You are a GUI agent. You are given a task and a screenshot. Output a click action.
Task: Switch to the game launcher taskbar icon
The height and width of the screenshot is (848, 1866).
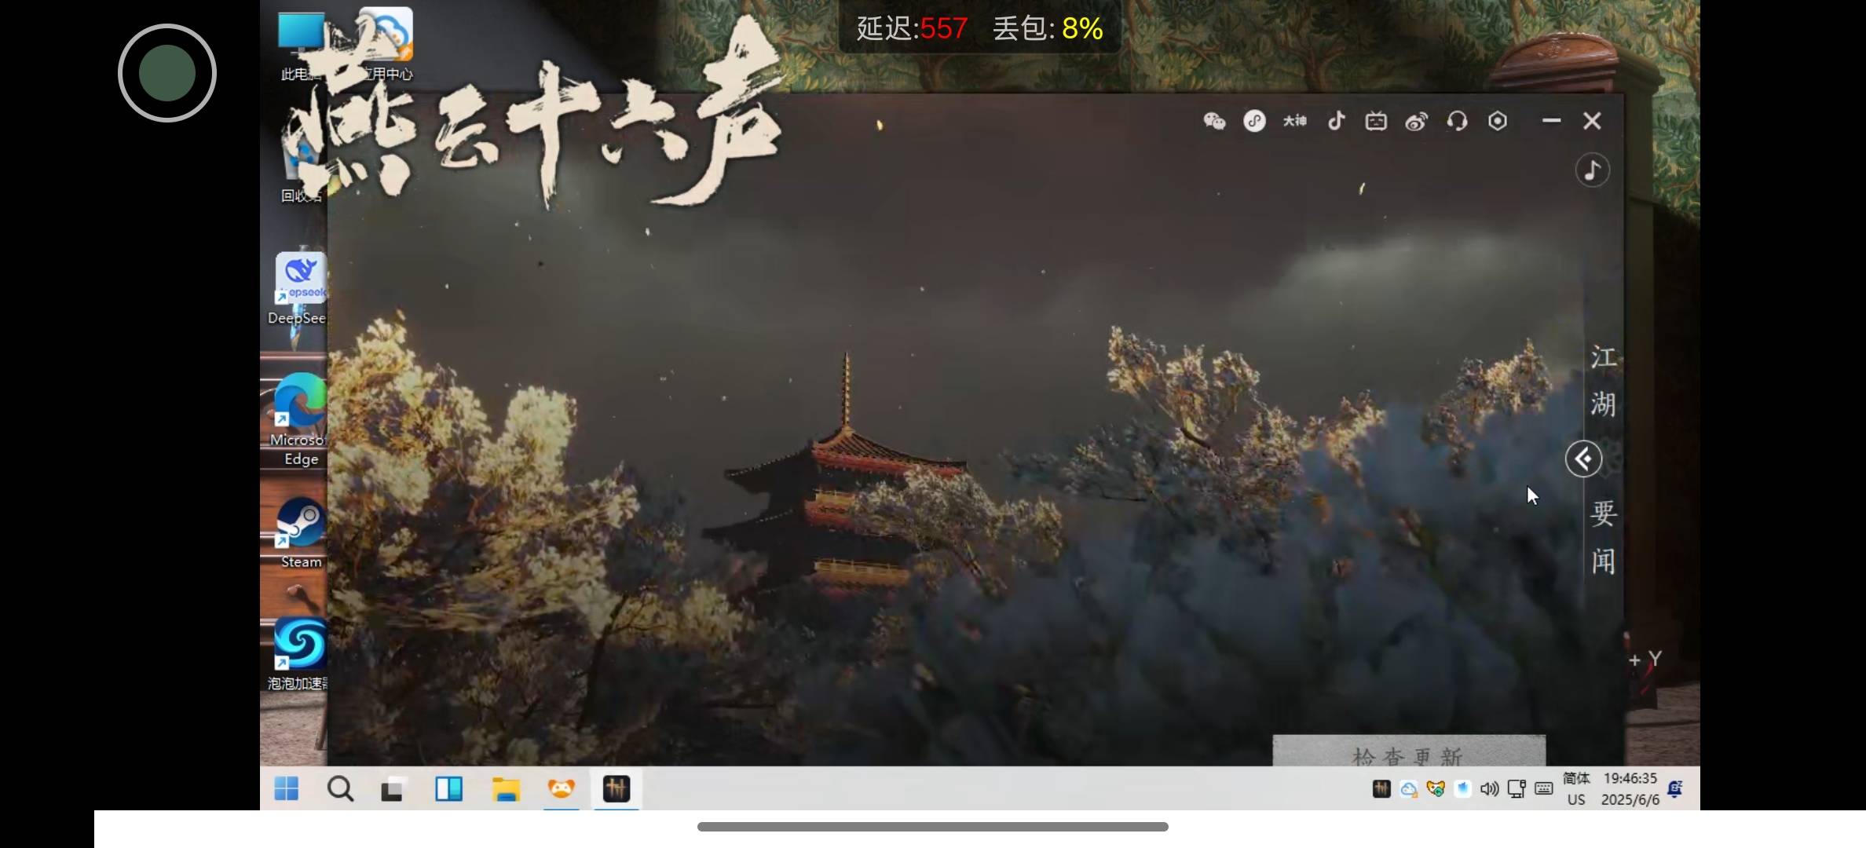617,788
